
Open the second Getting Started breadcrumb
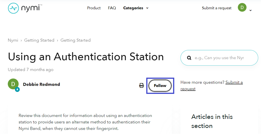point(75,40)
